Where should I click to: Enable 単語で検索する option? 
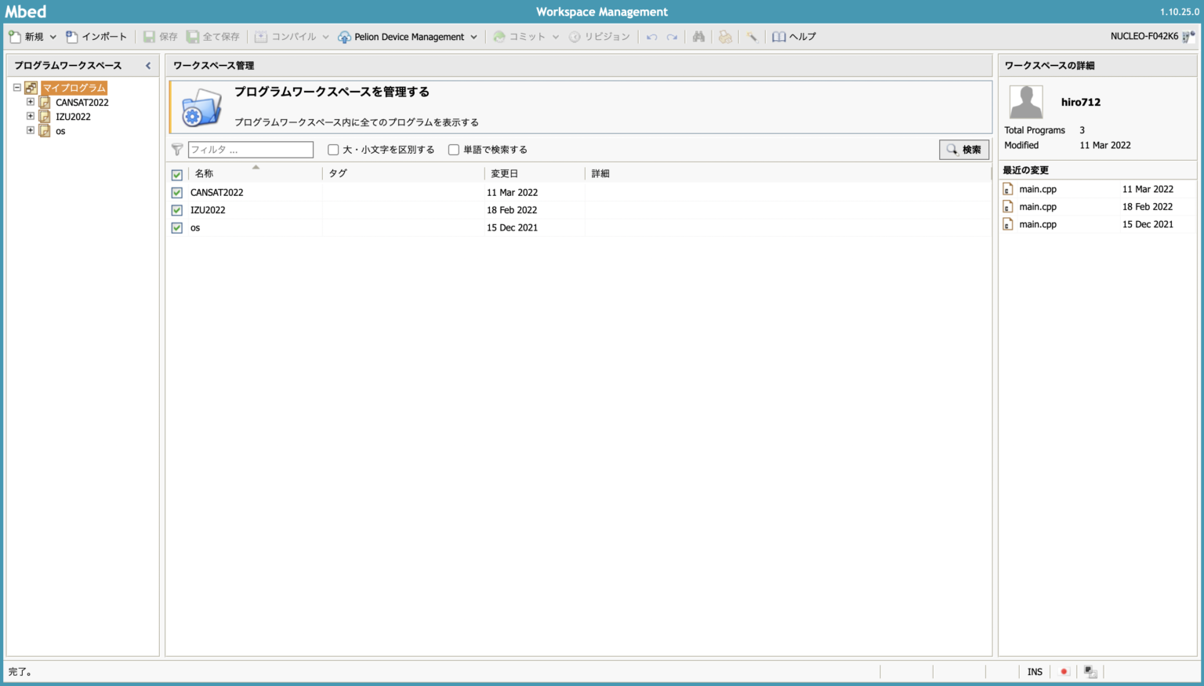453,149
